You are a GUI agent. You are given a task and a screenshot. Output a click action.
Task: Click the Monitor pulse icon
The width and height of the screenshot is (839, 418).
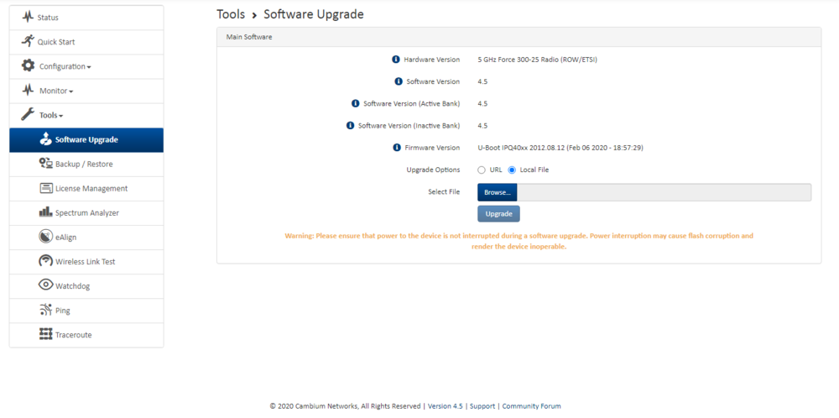tap(28, 91)
